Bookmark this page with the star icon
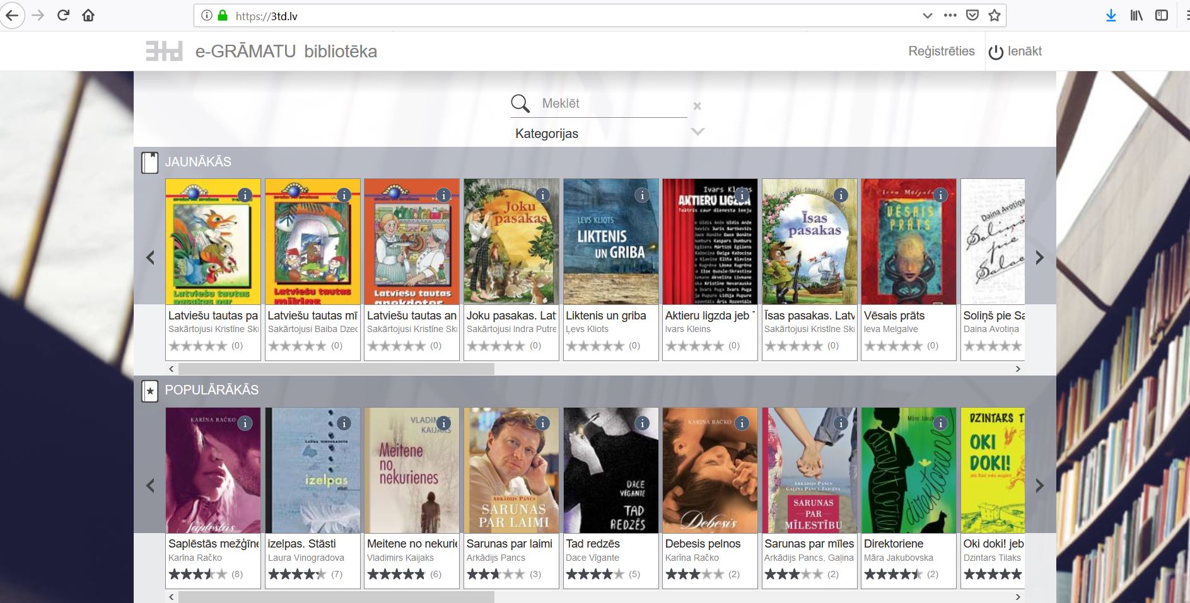This screenshot has width=1190, height=603. [x=995, y=15]
